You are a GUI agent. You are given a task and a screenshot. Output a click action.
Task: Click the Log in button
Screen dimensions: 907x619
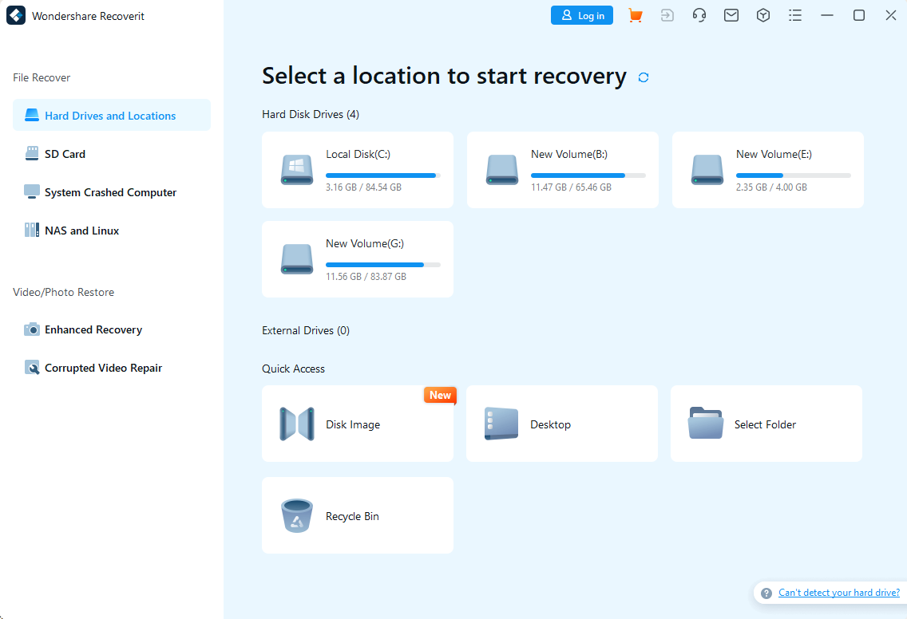point(582,16)
